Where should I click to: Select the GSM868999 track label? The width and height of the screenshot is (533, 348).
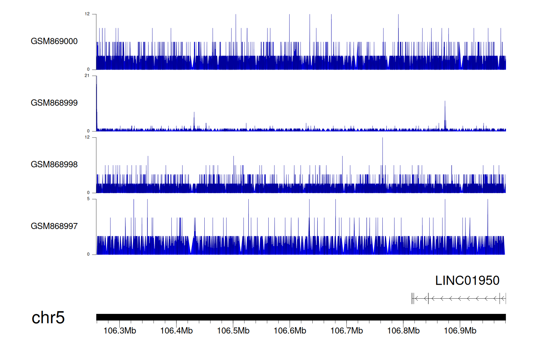pos(54,103)
